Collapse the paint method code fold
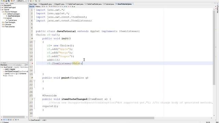 point(35,81)
